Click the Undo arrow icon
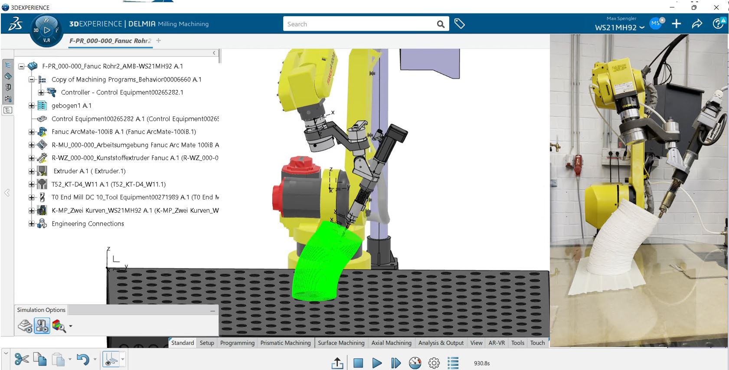 click(x=82, y=359)
